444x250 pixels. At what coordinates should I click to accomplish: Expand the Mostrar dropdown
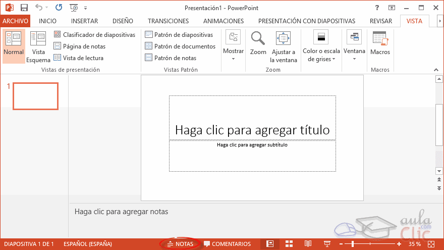tap(233, 45)
